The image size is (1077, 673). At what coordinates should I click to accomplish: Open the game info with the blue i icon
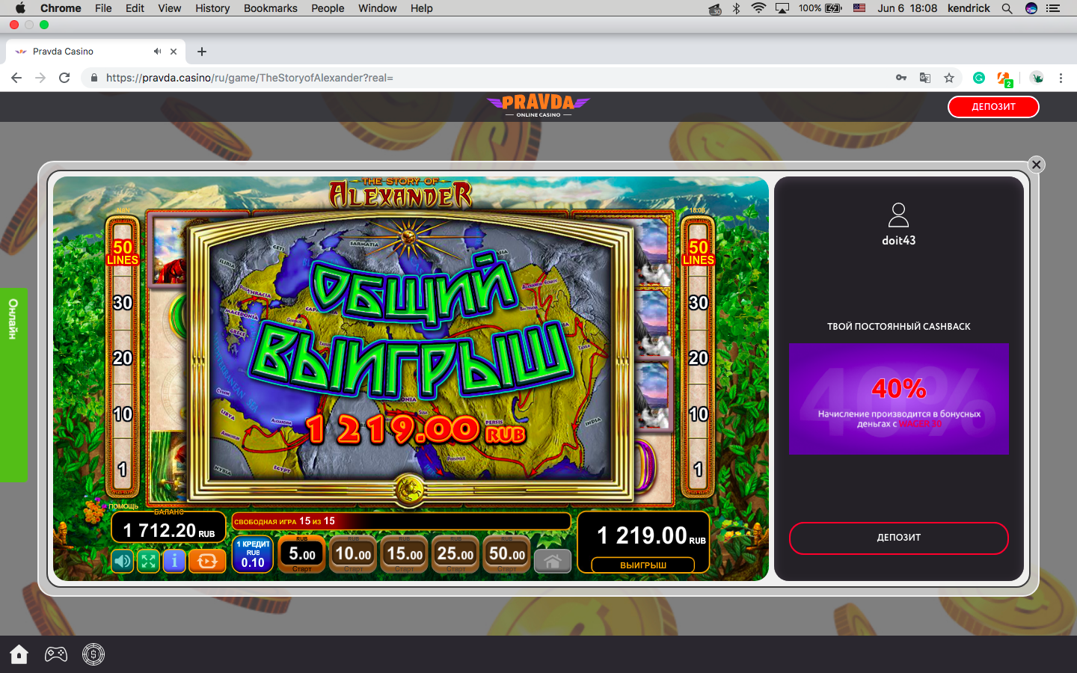pos(174,561)
